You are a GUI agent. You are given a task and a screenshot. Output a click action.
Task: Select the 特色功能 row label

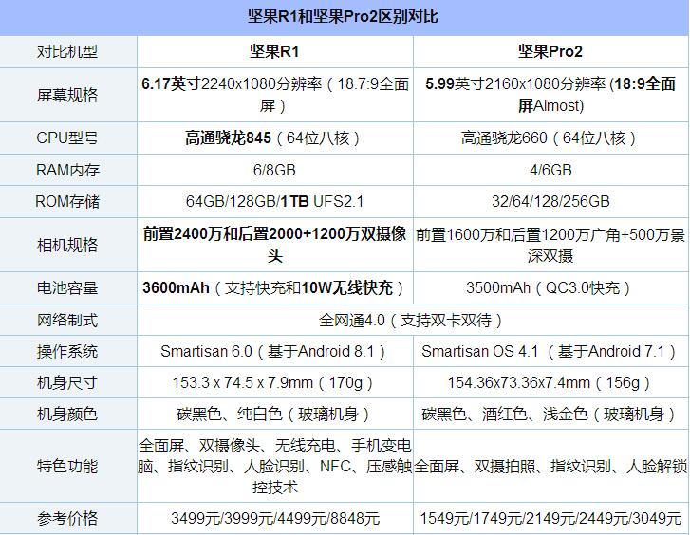[67, 466]
